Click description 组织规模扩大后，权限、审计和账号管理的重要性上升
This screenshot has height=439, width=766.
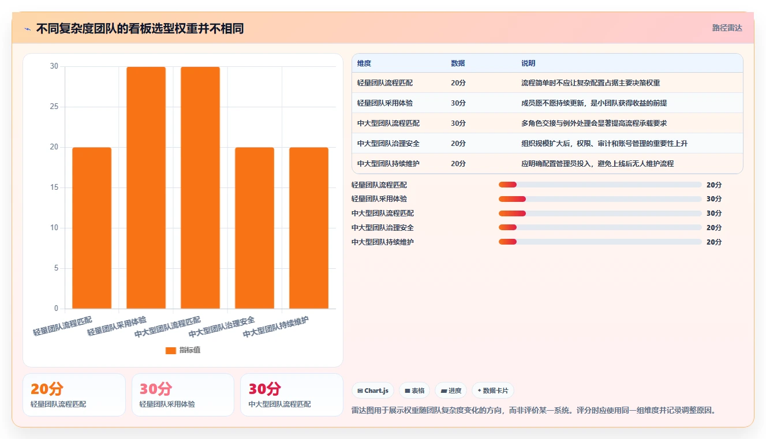(604, 144)
